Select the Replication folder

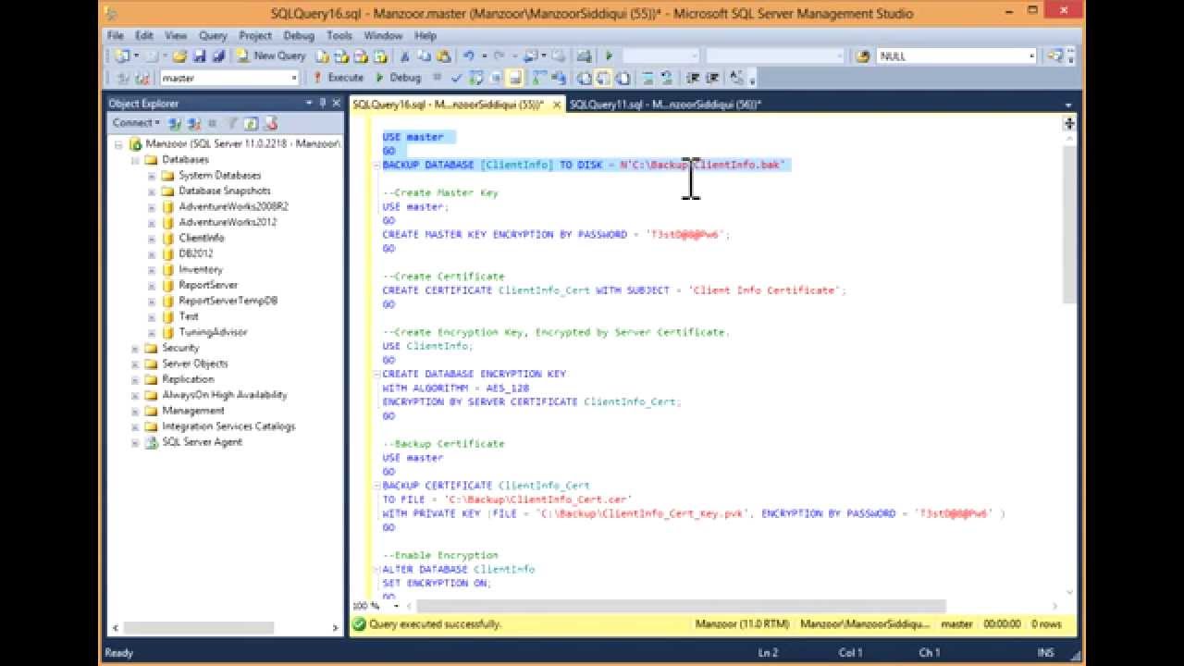[188, 379]
